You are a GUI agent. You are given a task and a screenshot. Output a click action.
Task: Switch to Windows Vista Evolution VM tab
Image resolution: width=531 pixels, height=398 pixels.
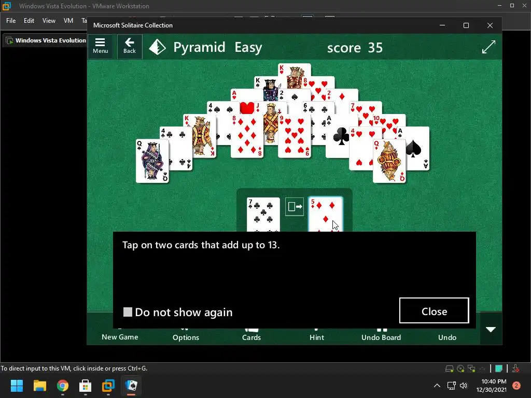point(46,40)
